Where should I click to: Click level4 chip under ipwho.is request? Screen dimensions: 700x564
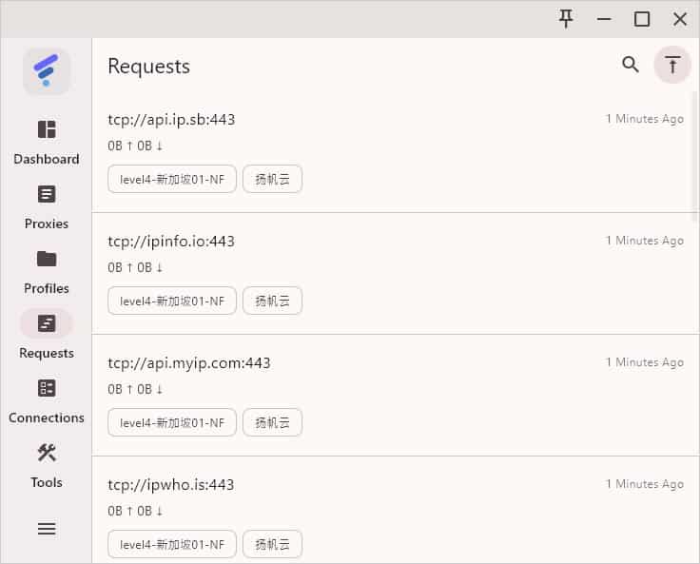[172, 544]
